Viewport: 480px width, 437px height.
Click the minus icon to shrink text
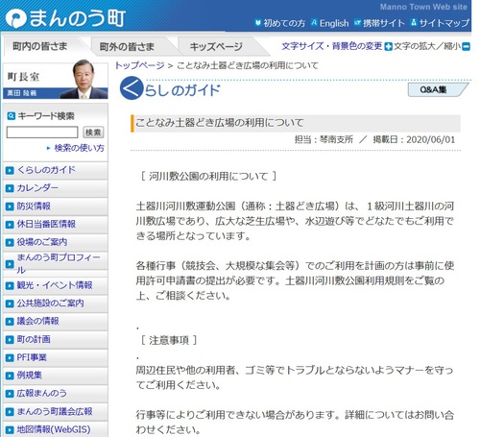pyautogui.click(x=467, y=47)
